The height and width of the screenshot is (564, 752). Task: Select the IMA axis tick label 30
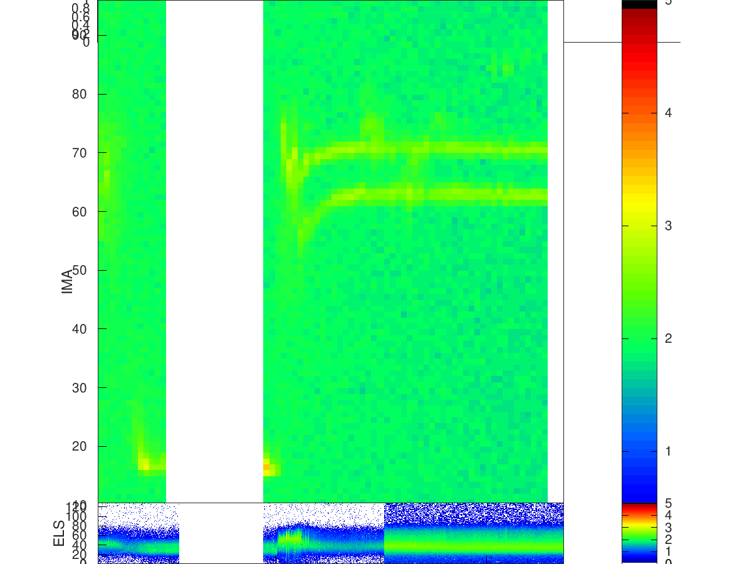coord(80,387)
